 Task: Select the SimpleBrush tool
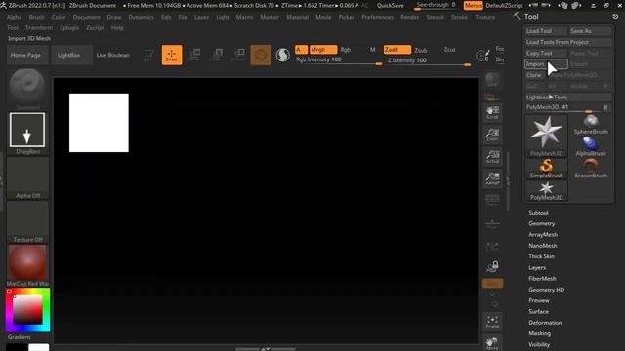tap(547, 169)
